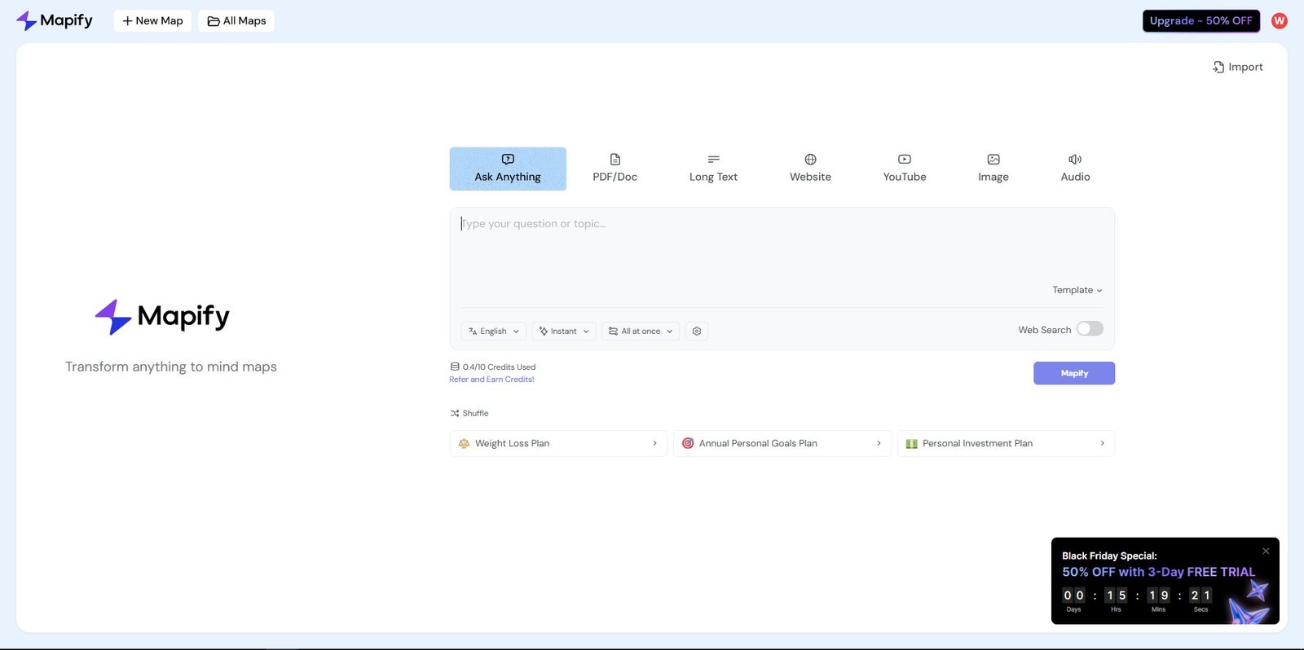The height and width of the screenshot is (650, 1304).
Task: Switch to the Long Text tab
Action: tap(713, 169)
